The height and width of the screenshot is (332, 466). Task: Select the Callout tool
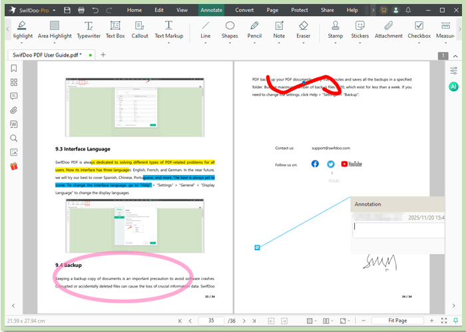point(140,30)
